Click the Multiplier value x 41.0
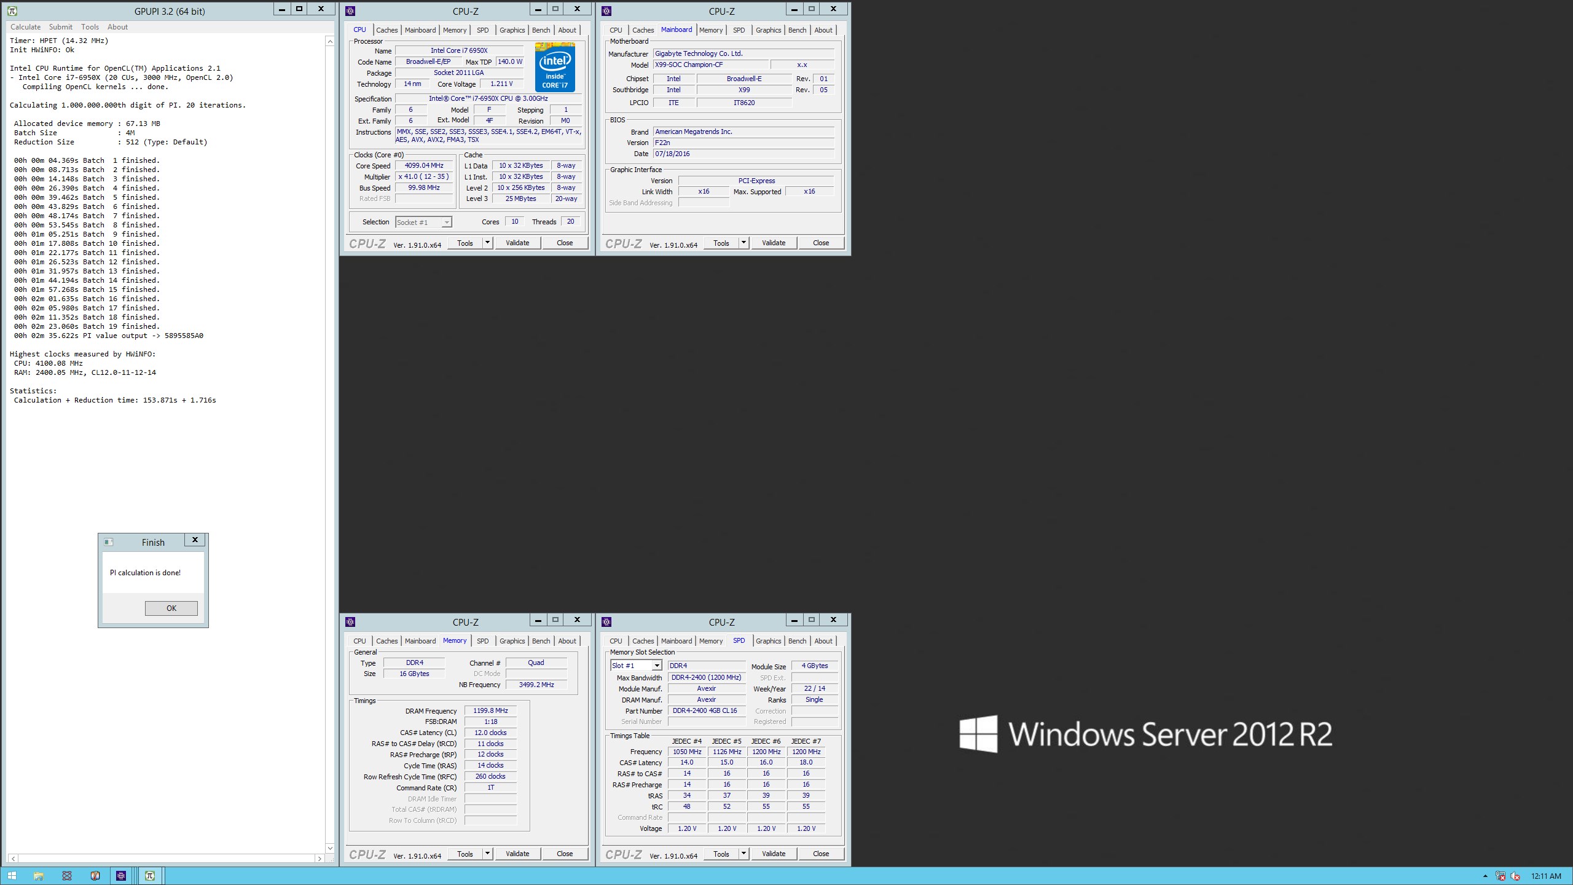 pyautogui.click(x=424, y=176)
